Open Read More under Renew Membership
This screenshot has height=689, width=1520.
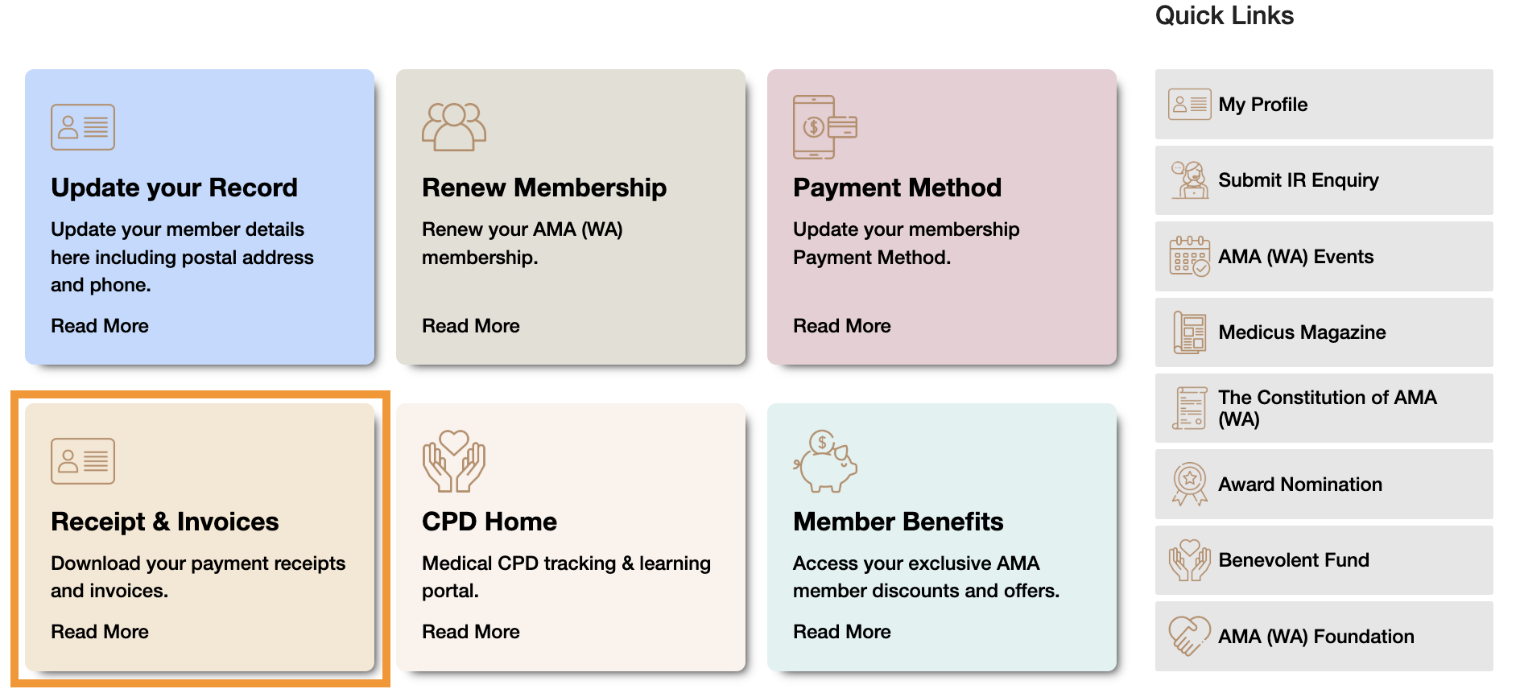pos(471,326)
